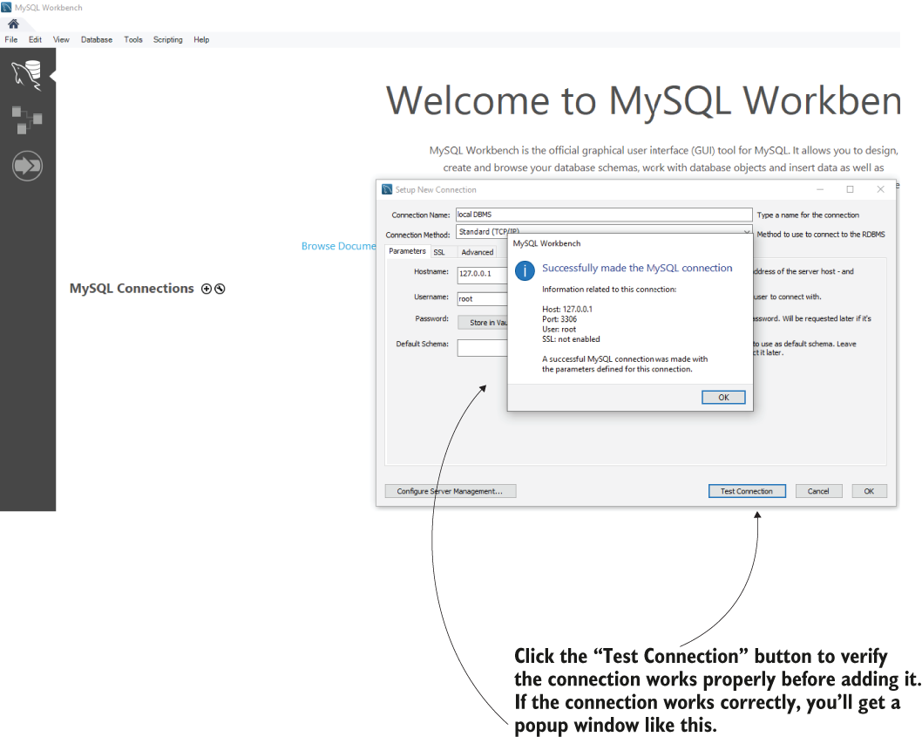Click the dolphin icon in Setup New Connection titlebar

(384, 189)
